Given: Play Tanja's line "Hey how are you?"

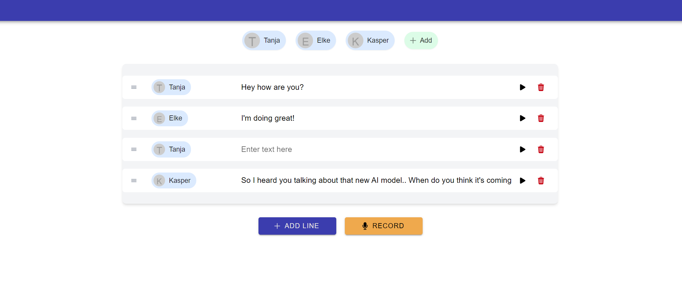Looking at the screenshot, I should (x=523, y=87).
